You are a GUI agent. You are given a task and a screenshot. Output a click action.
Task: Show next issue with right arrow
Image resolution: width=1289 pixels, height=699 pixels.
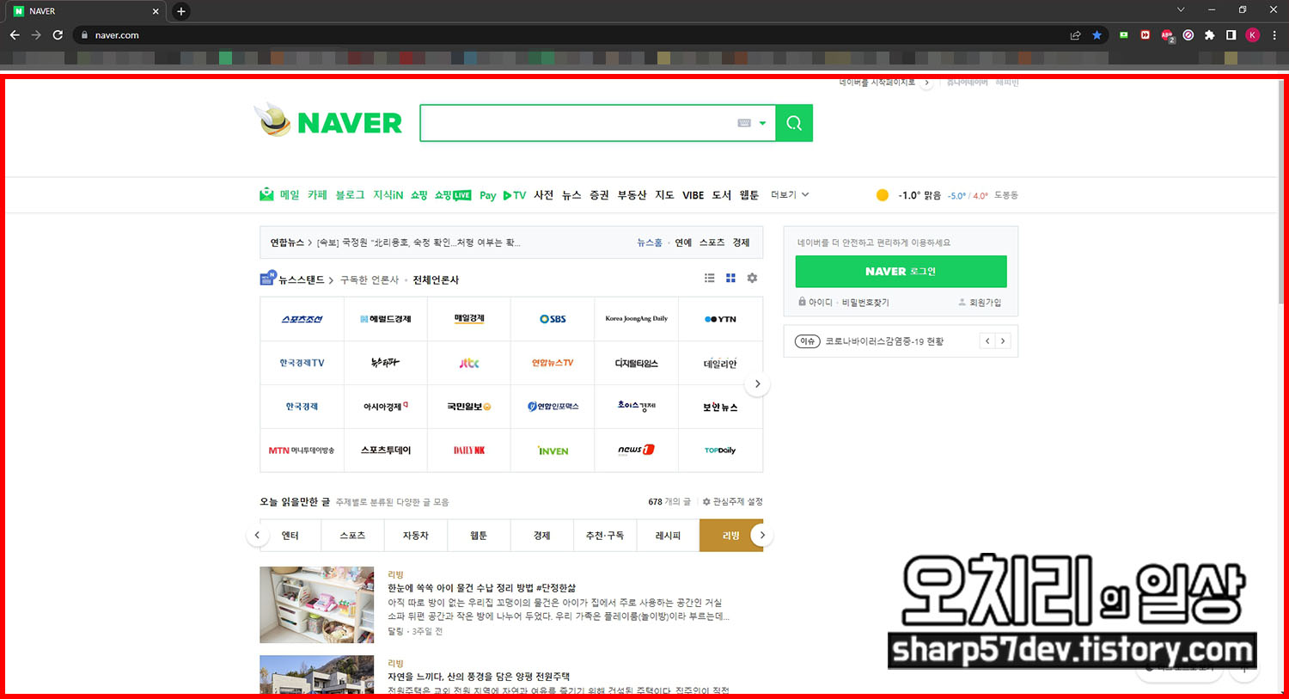1003,341
